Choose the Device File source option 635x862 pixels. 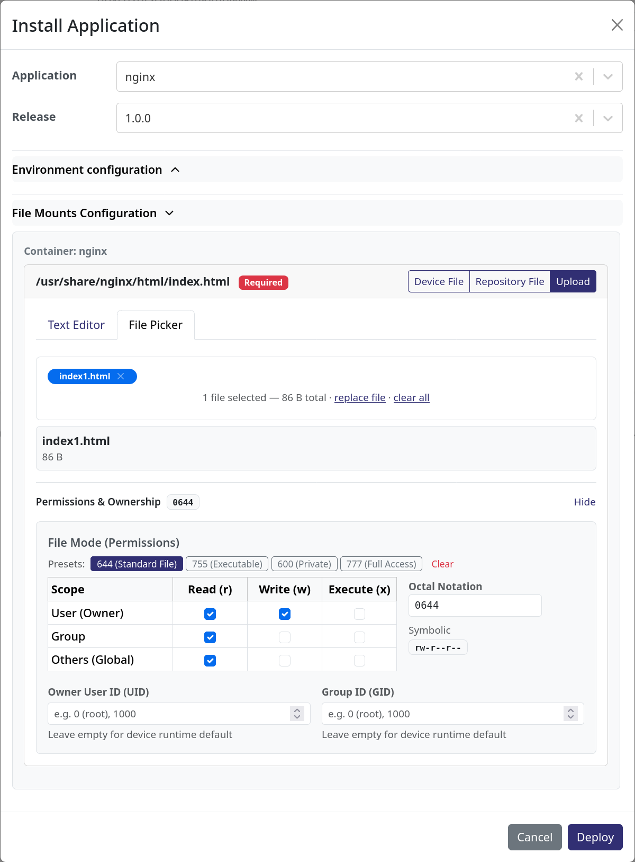pyautogui.click(x=439, y=281)
